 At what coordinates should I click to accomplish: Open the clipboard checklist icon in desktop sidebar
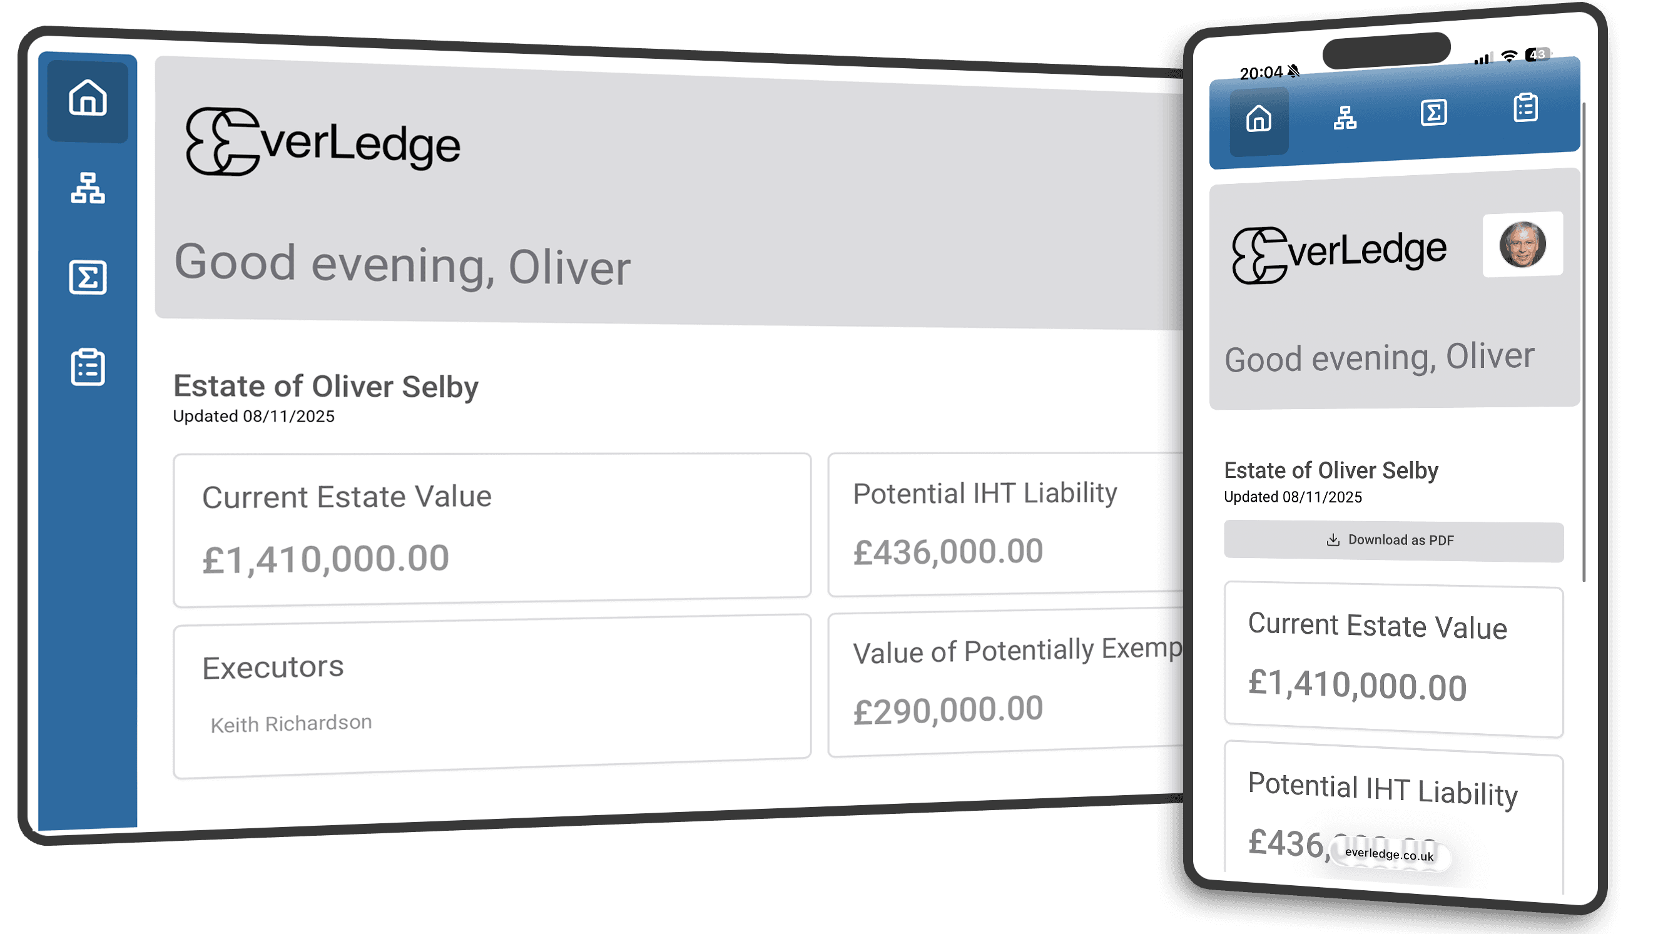click(x=87, y=368)
